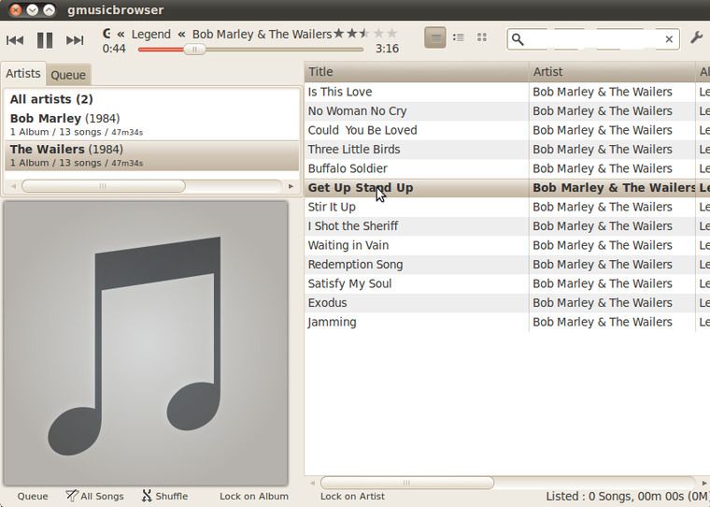This screenshot has height=507, width=710.
Task: Clear the search field with X
Action: (669, 39)
